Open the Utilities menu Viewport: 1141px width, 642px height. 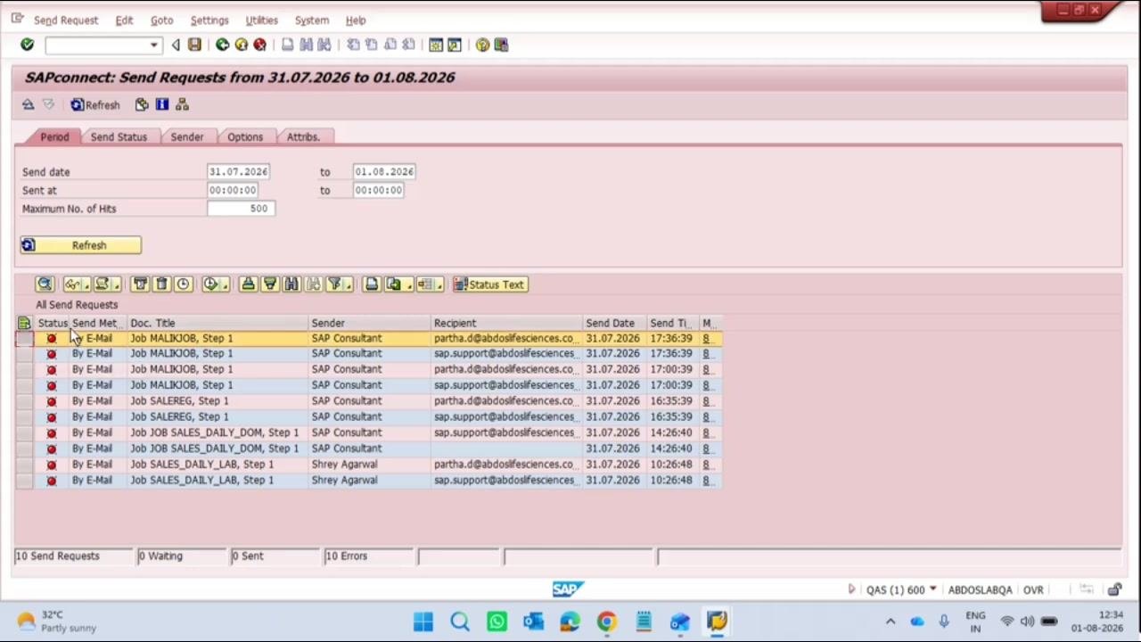click(261, 21)
